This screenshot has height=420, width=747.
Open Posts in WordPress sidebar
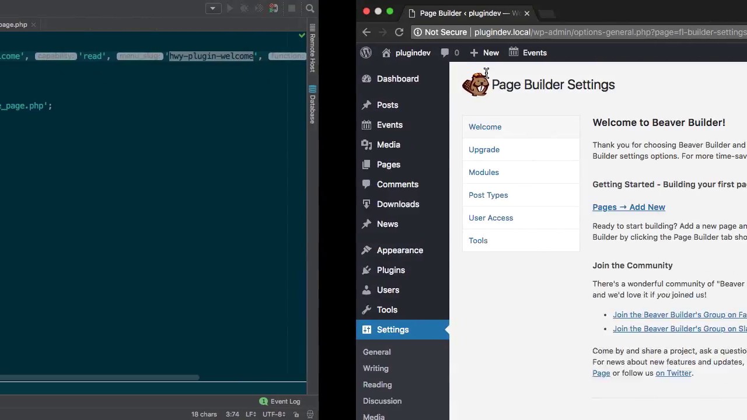(x=403, y=105)
